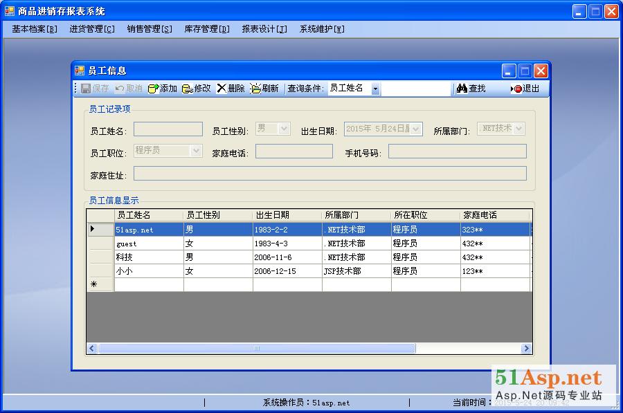The image size is (623, 413).
Task: Open the query condition 员工姓名 dropdown
Action: 375,89
